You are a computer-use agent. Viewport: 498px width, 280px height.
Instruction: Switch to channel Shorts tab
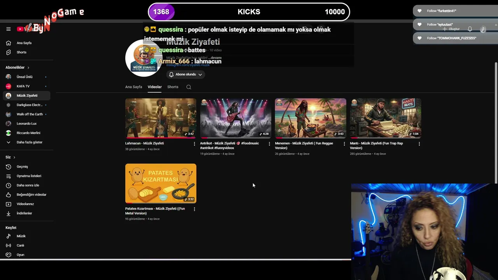tap(173, 87)
